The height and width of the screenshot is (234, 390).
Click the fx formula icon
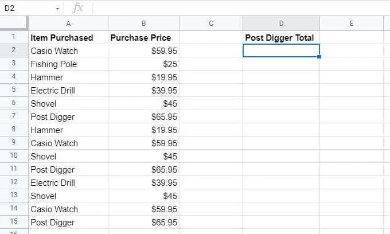click(78, 8)
